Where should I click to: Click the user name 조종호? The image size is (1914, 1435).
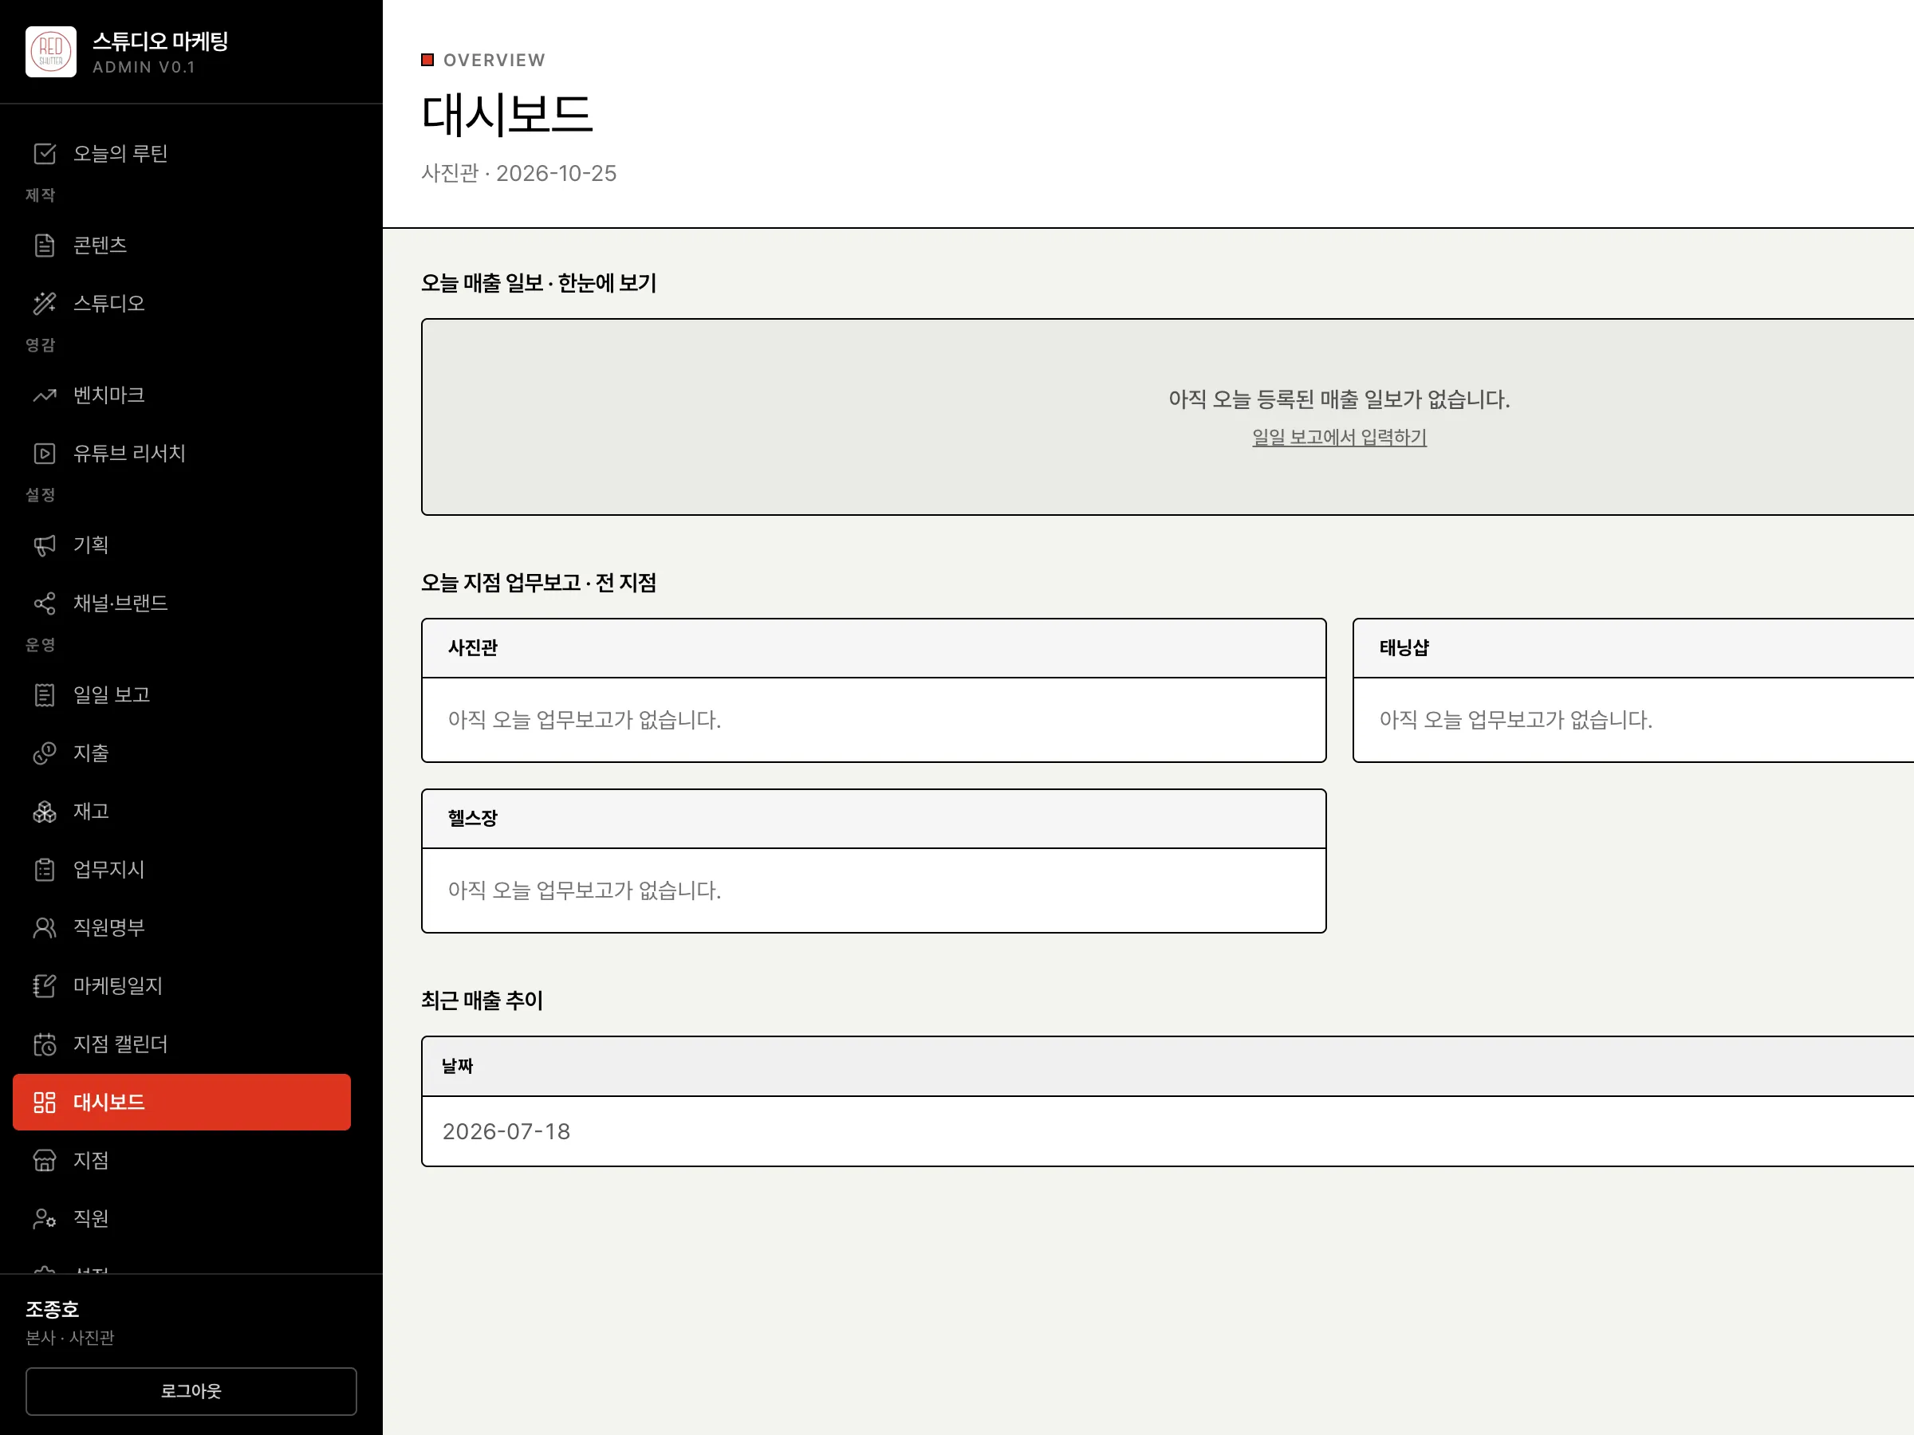[53, 1309]
